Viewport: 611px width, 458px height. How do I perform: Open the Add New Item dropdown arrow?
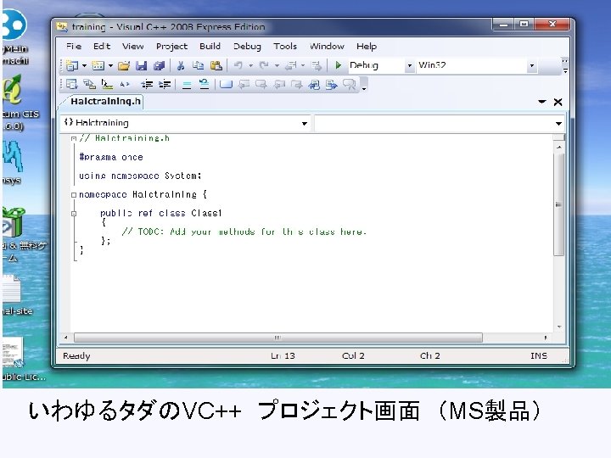(110, 65)
